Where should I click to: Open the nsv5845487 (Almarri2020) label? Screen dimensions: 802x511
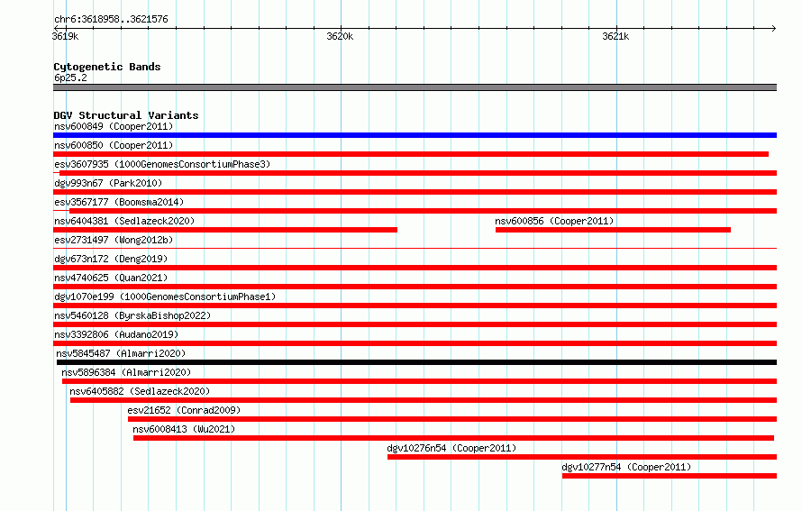click(x=121, y=353)
